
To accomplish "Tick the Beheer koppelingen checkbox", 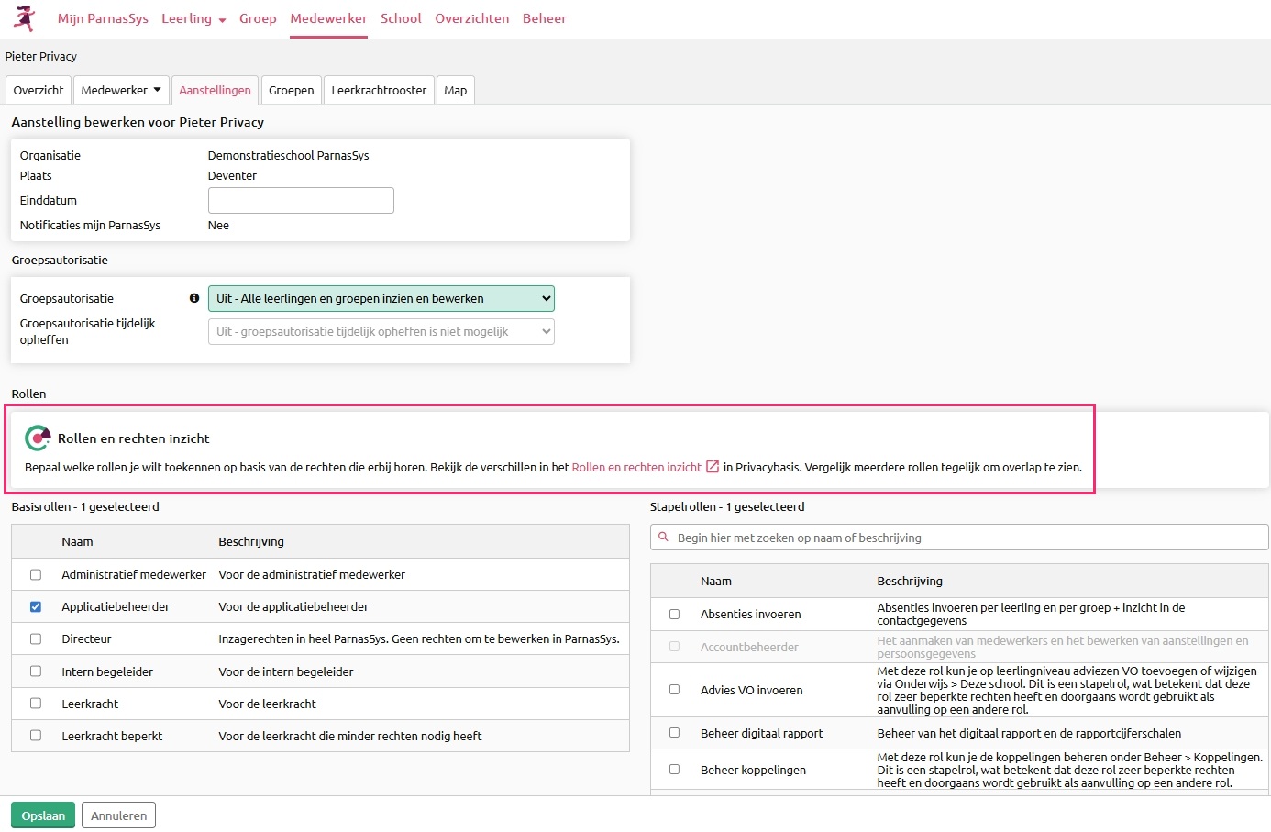I will click(675, 770).
